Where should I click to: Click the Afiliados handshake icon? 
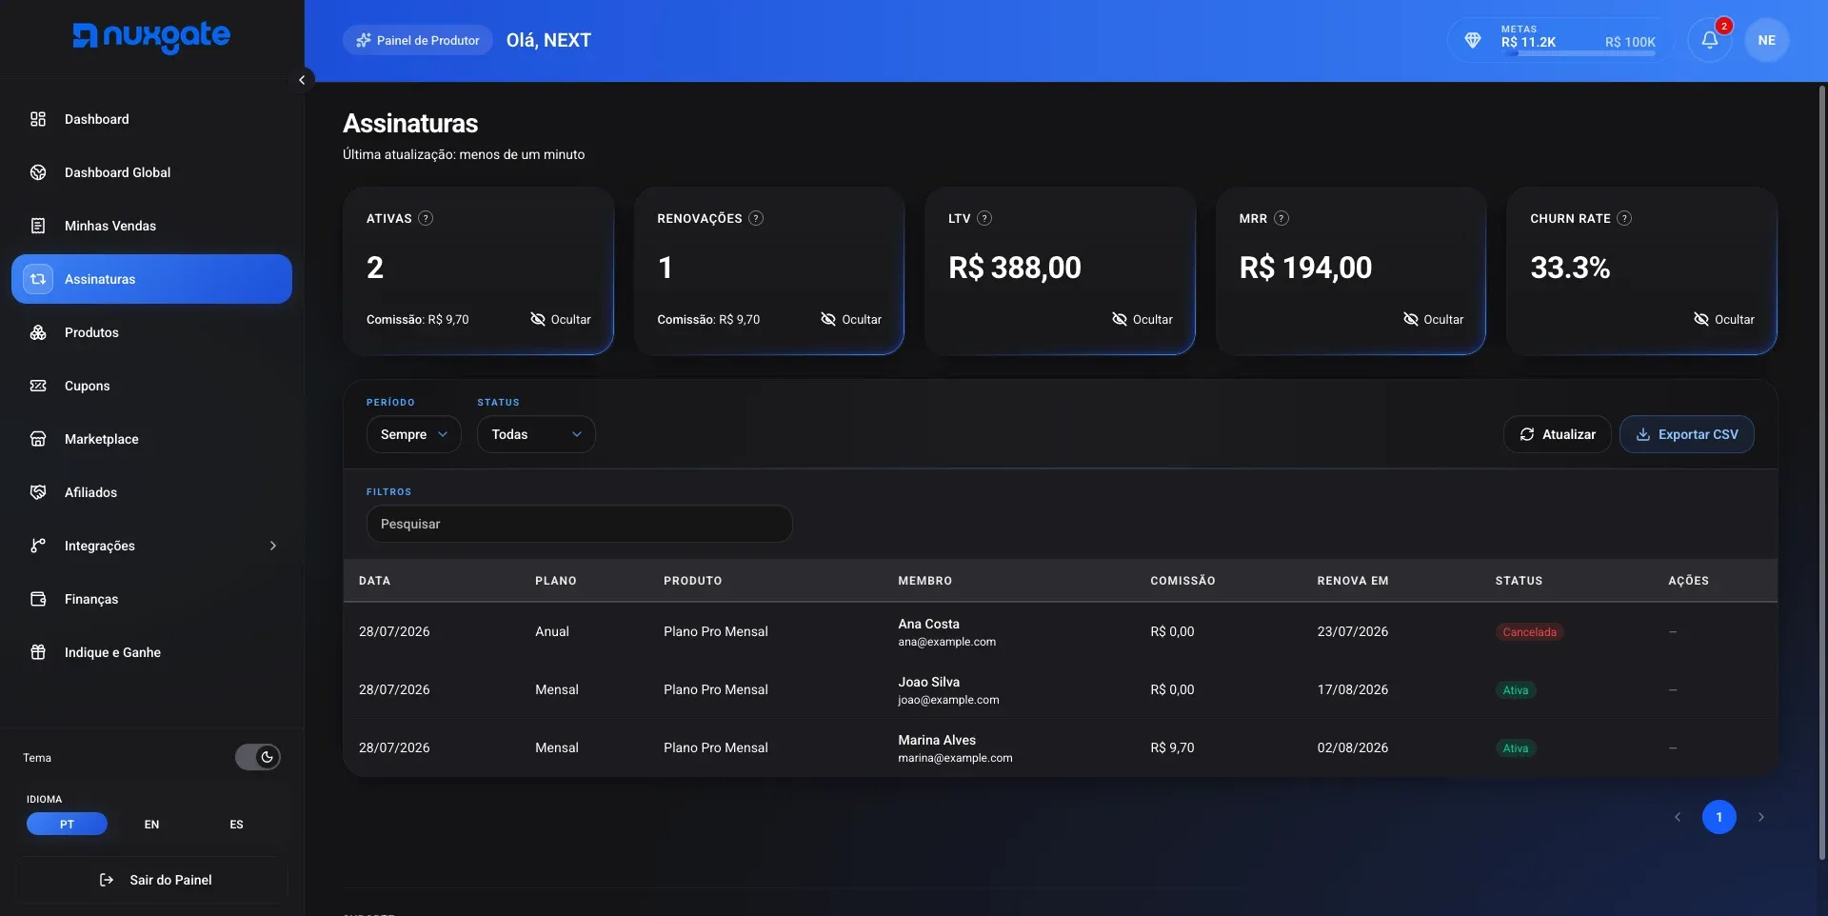pyautogui.click(x=38, y=492)
